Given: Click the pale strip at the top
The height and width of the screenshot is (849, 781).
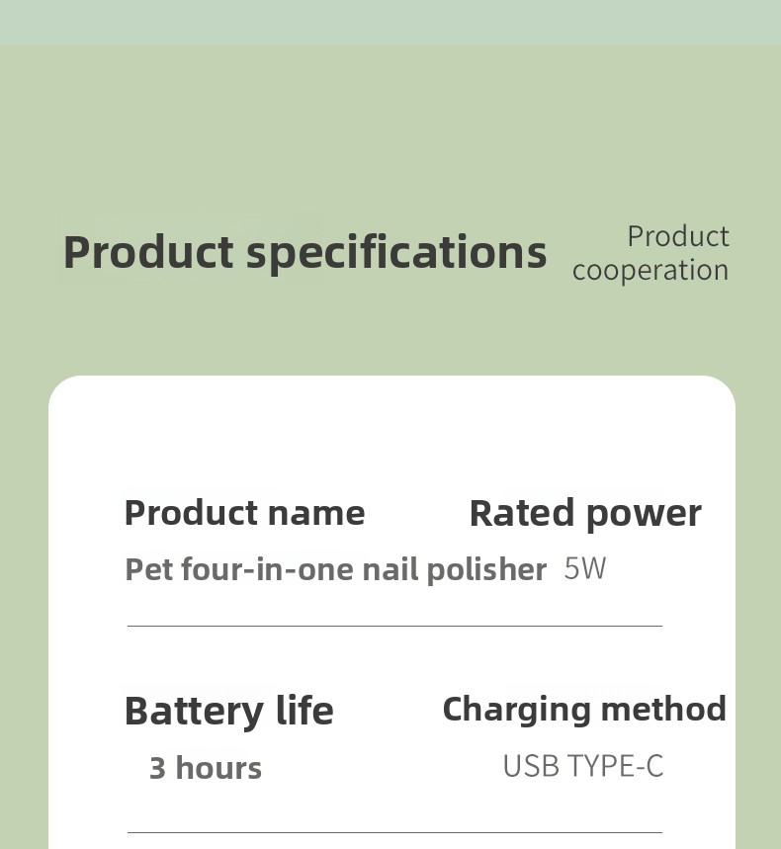Looking at the screenshot, I should coord(390,21).
